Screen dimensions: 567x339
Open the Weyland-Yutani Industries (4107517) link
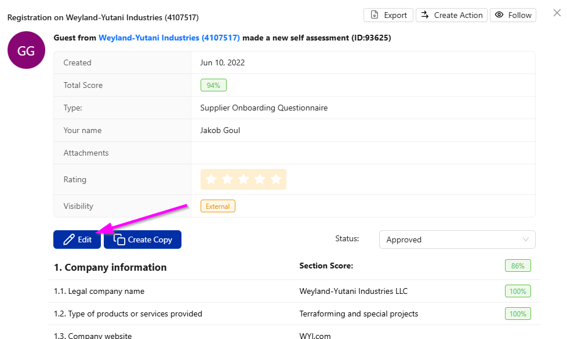point(169,38)
